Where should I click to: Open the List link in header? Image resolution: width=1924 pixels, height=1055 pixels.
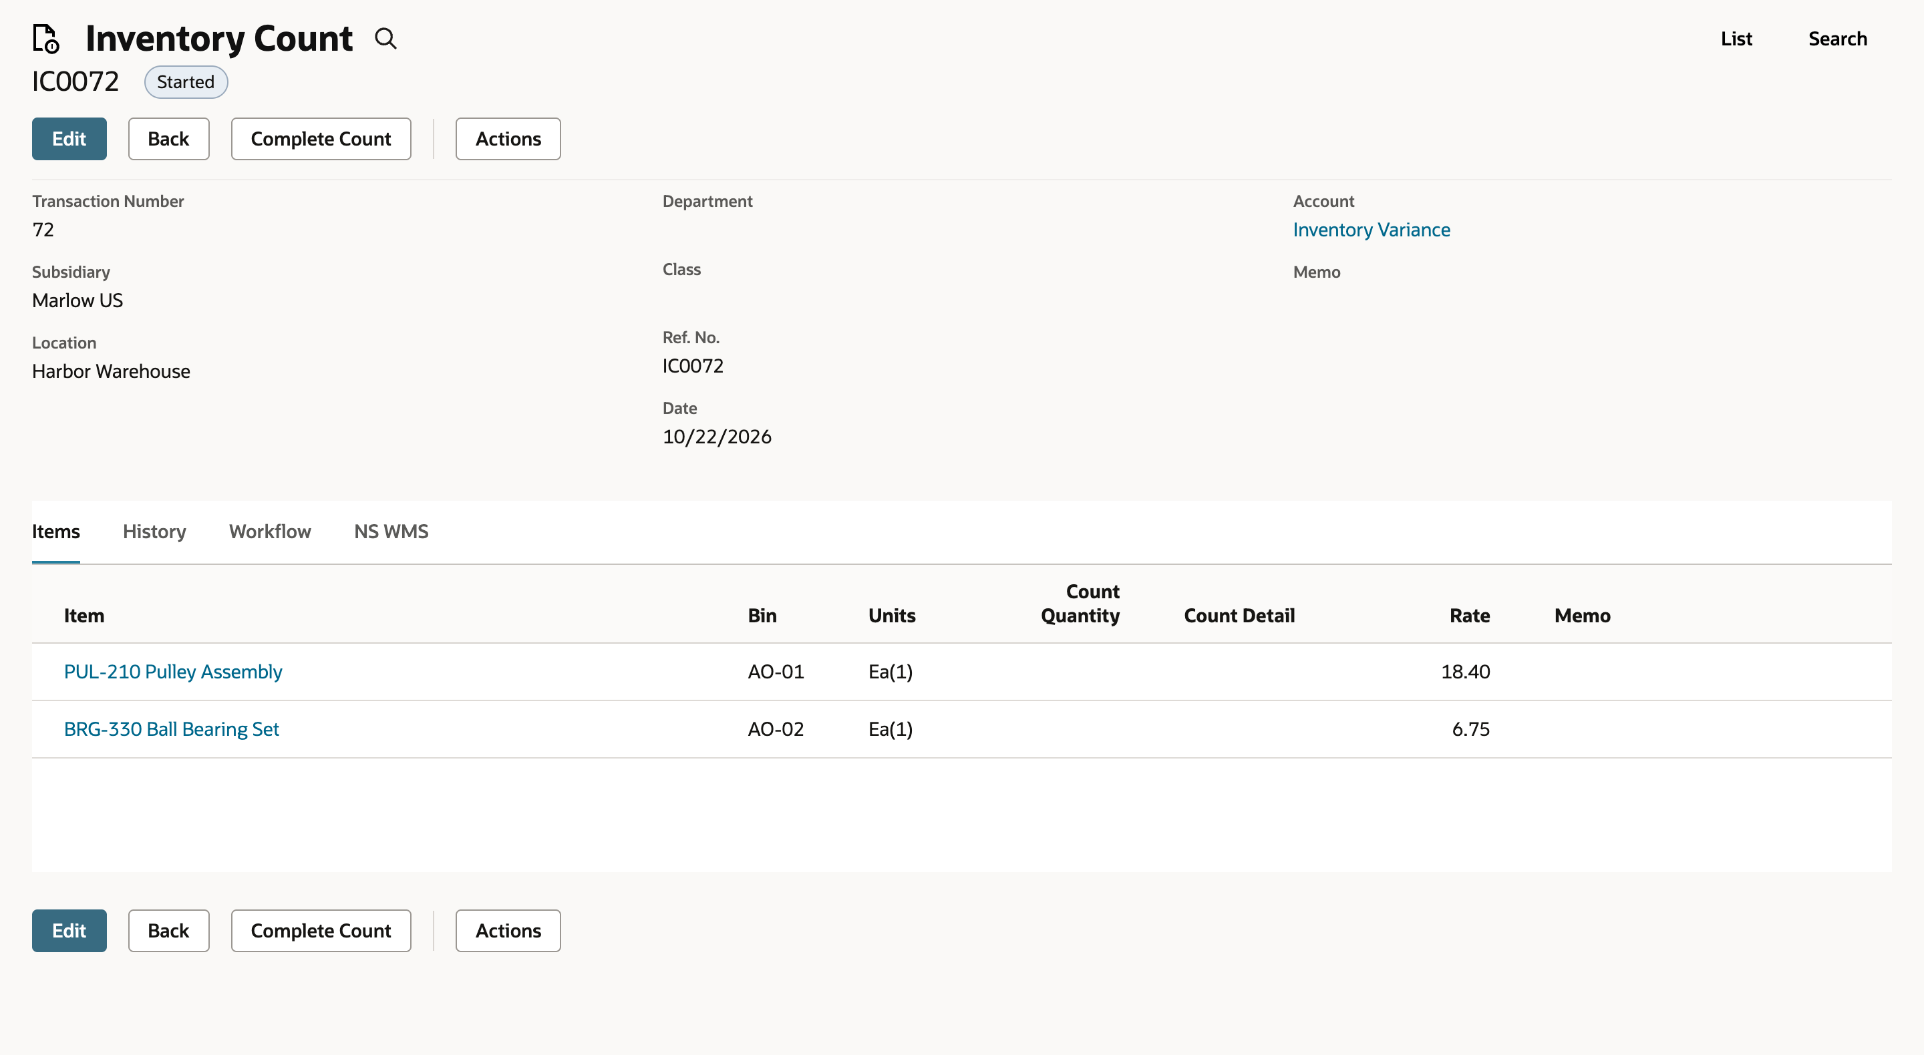point(1736,39)
